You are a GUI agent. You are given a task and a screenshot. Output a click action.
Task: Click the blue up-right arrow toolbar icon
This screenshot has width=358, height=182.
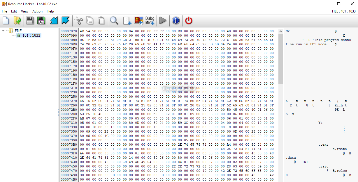65,20
